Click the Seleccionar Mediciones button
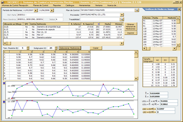Screen dimensions: 183x122 click(69, 48)
